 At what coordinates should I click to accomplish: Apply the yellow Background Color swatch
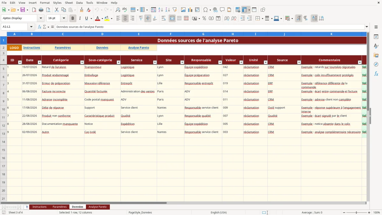click(107, 18)
